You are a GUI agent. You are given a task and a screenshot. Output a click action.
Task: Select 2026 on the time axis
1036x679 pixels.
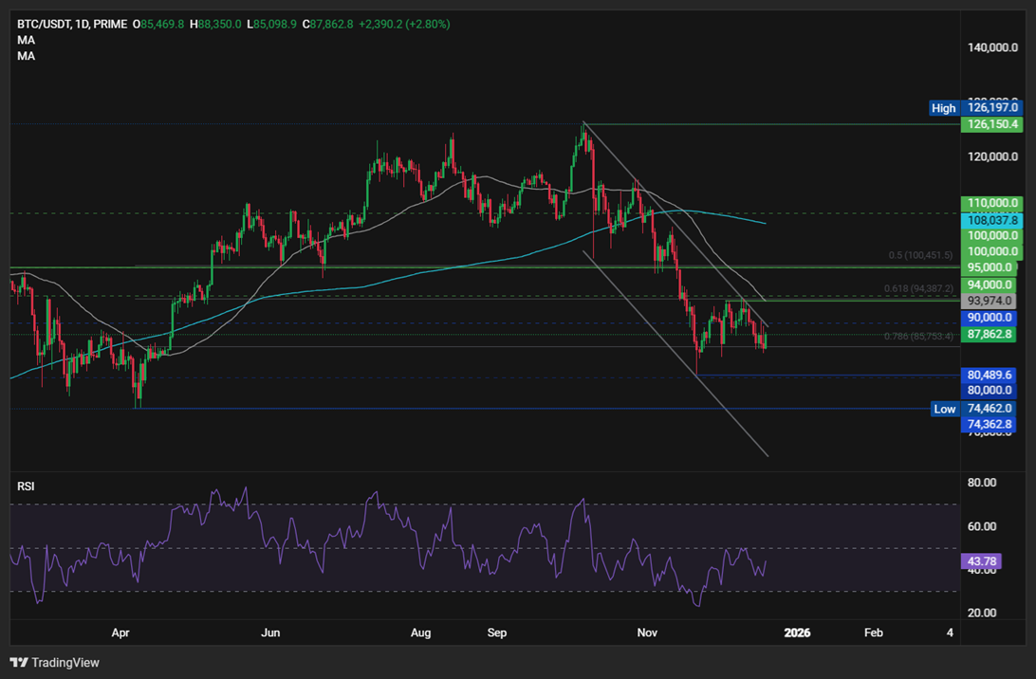point(798,633)
